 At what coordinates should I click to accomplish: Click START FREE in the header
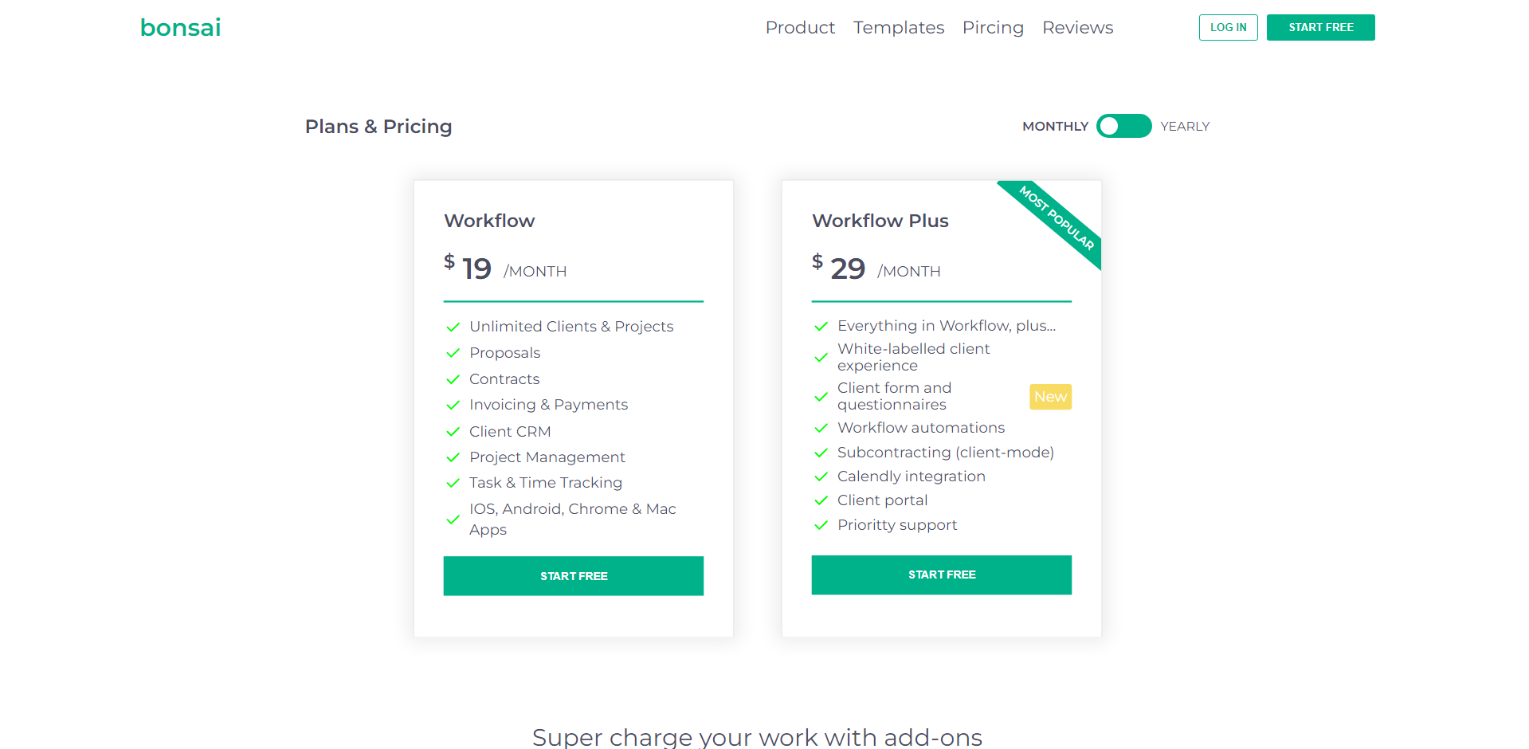(x=1320, y=27)
